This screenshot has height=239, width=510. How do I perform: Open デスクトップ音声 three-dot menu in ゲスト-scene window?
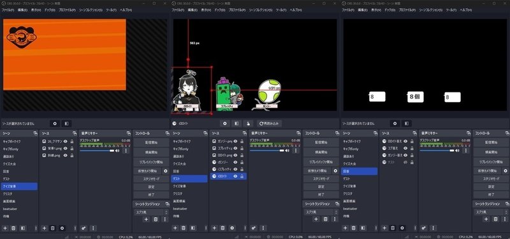click(x=296, y=150)
